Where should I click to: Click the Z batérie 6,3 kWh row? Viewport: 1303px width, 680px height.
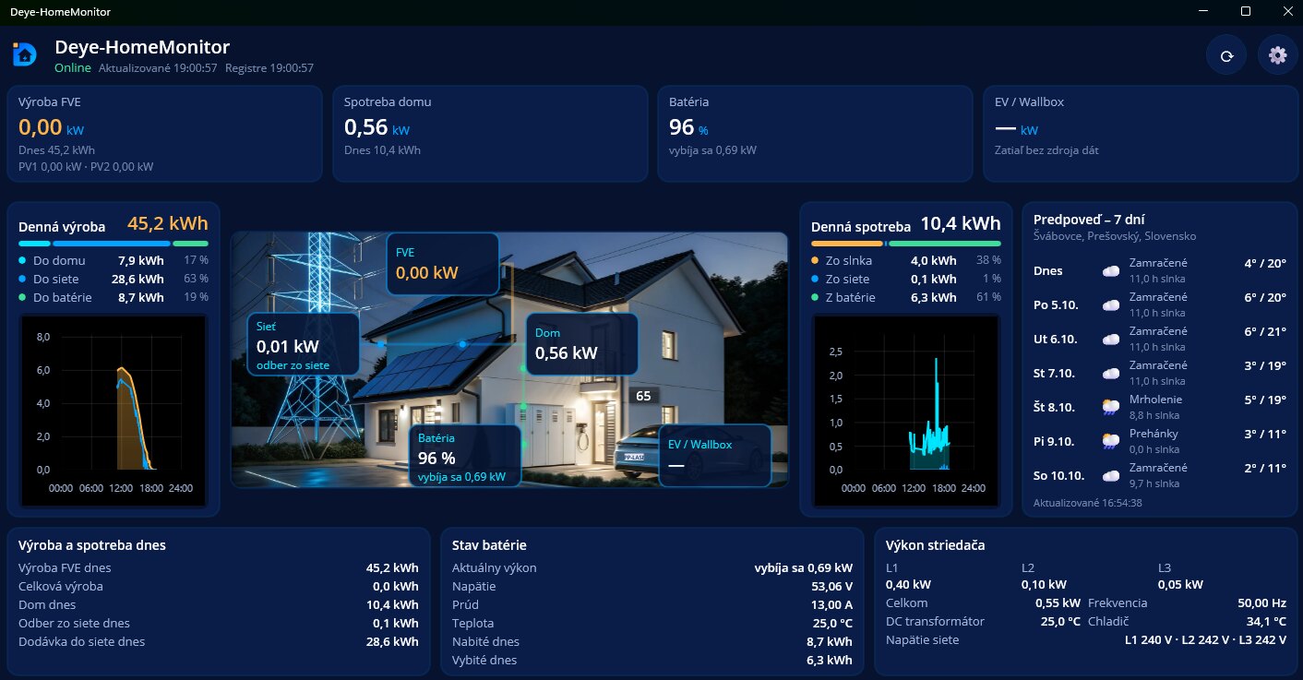(906, 297)
